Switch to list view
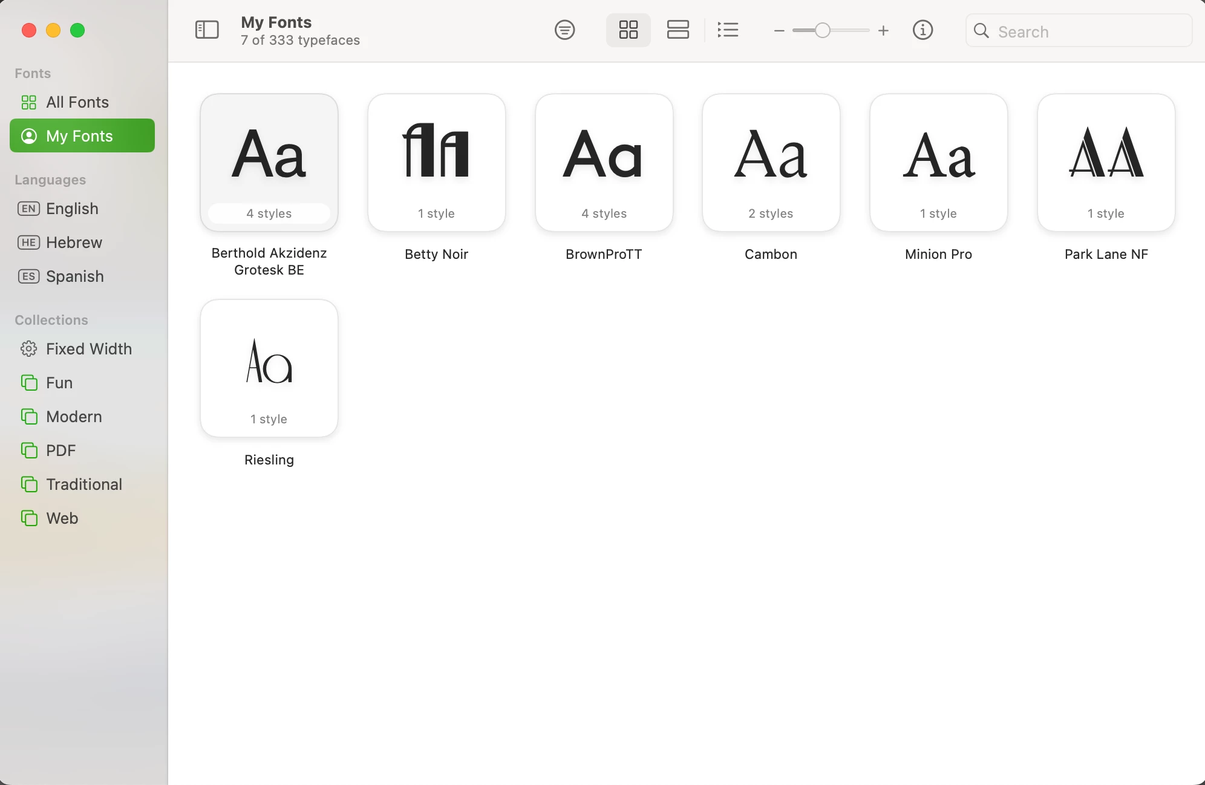The image size is (1205, 785). [728, 30]
